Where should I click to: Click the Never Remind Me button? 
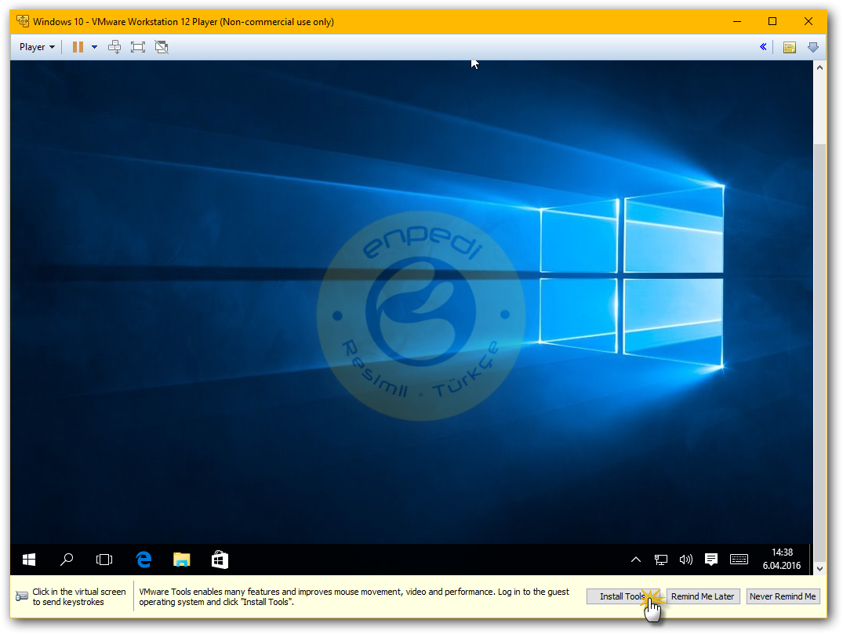point(783,596)
